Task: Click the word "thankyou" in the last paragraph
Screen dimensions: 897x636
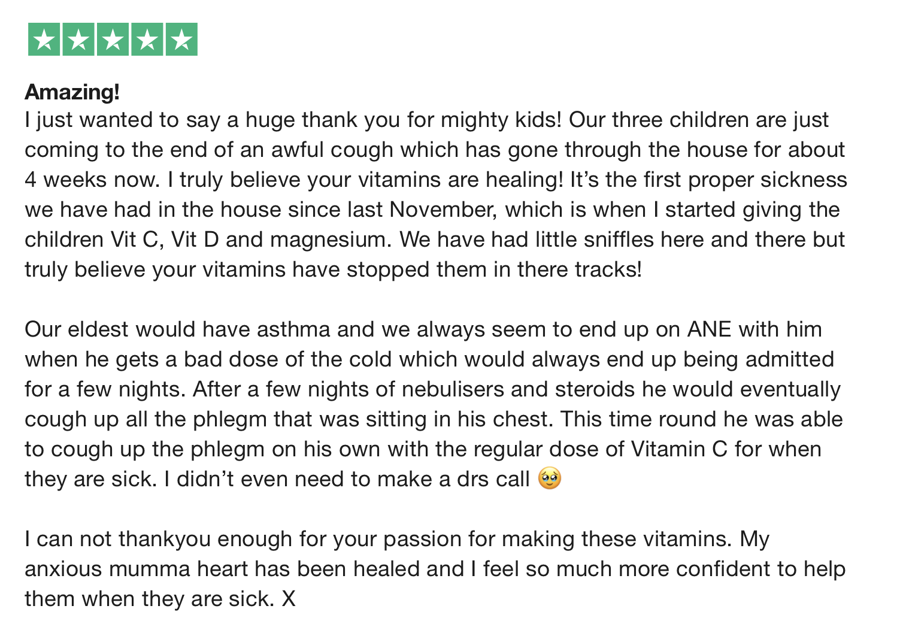Action: pos(165,540)
